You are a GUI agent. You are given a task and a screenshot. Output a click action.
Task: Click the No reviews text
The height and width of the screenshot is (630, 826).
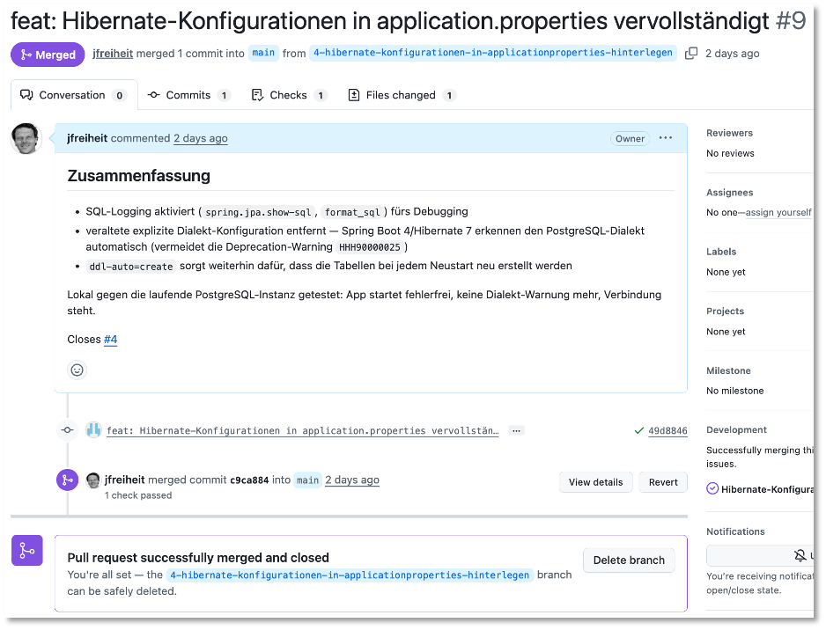point(730,153)
